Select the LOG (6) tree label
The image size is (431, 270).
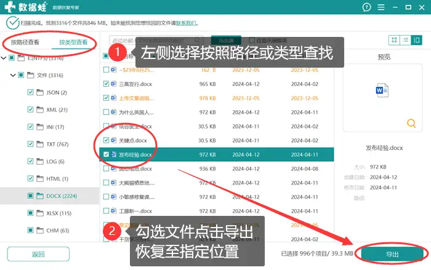pos(55,162)
